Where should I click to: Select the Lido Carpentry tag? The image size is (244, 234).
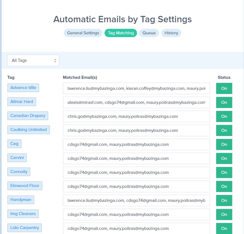[x=24, y=228]
